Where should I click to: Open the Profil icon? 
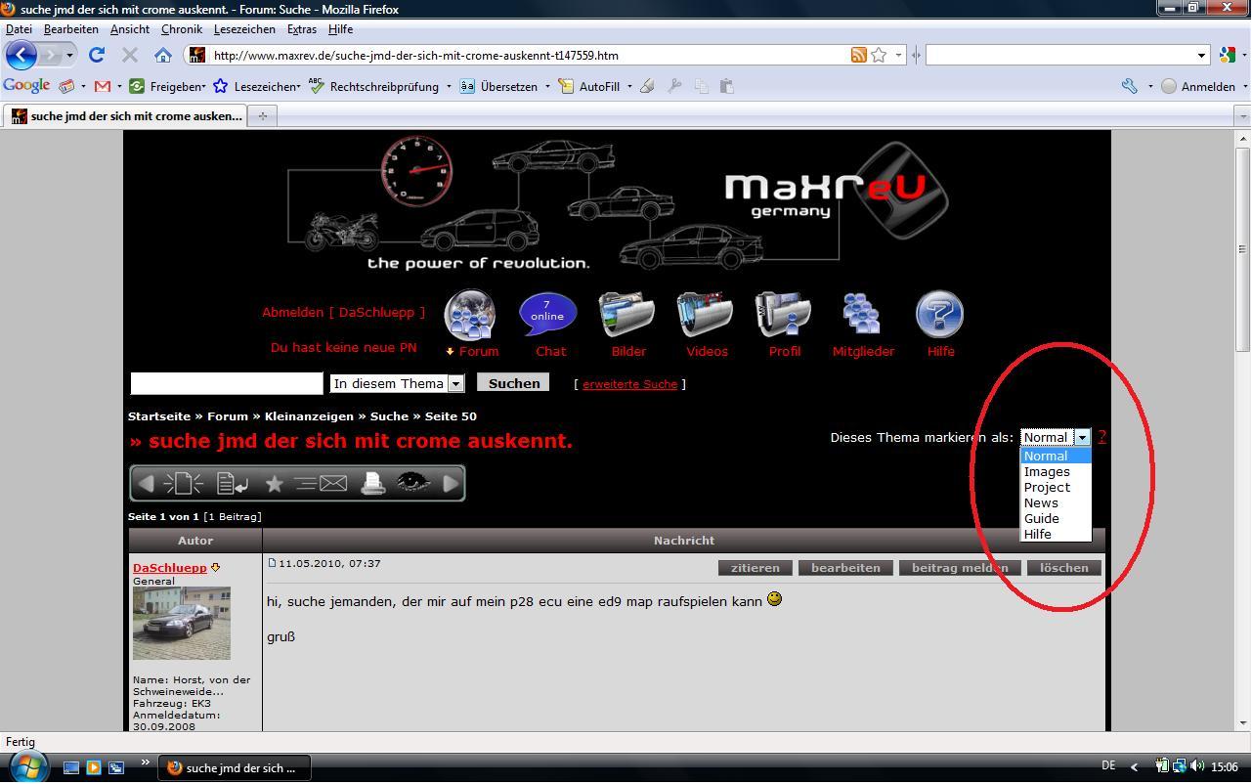783,315
